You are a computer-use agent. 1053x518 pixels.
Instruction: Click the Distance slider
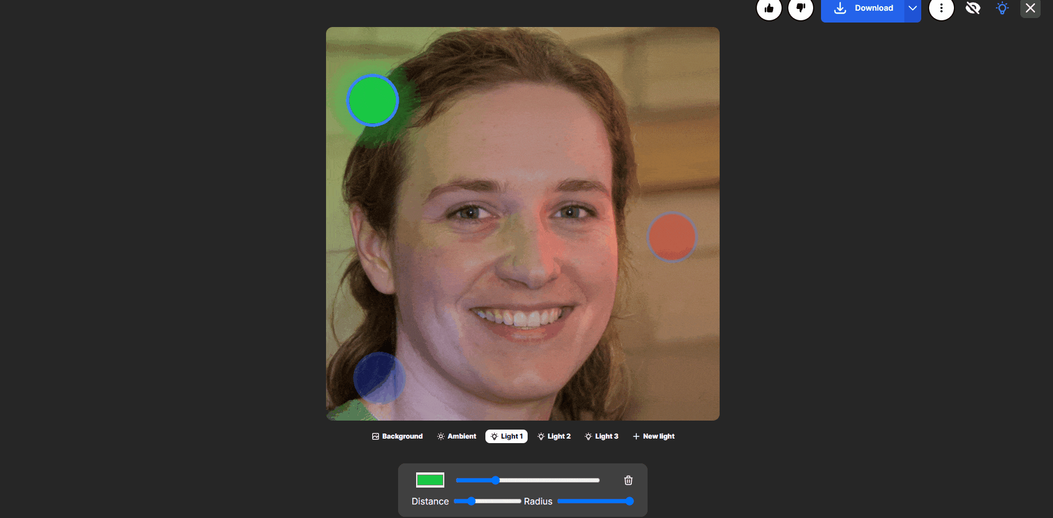pos(488,501)
